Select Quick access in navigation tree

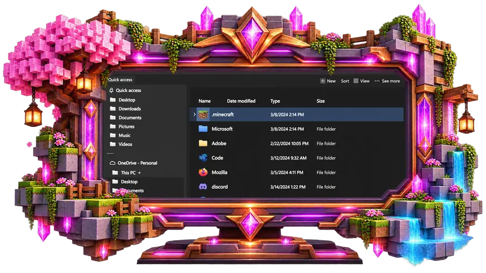[x=128, y=90]
